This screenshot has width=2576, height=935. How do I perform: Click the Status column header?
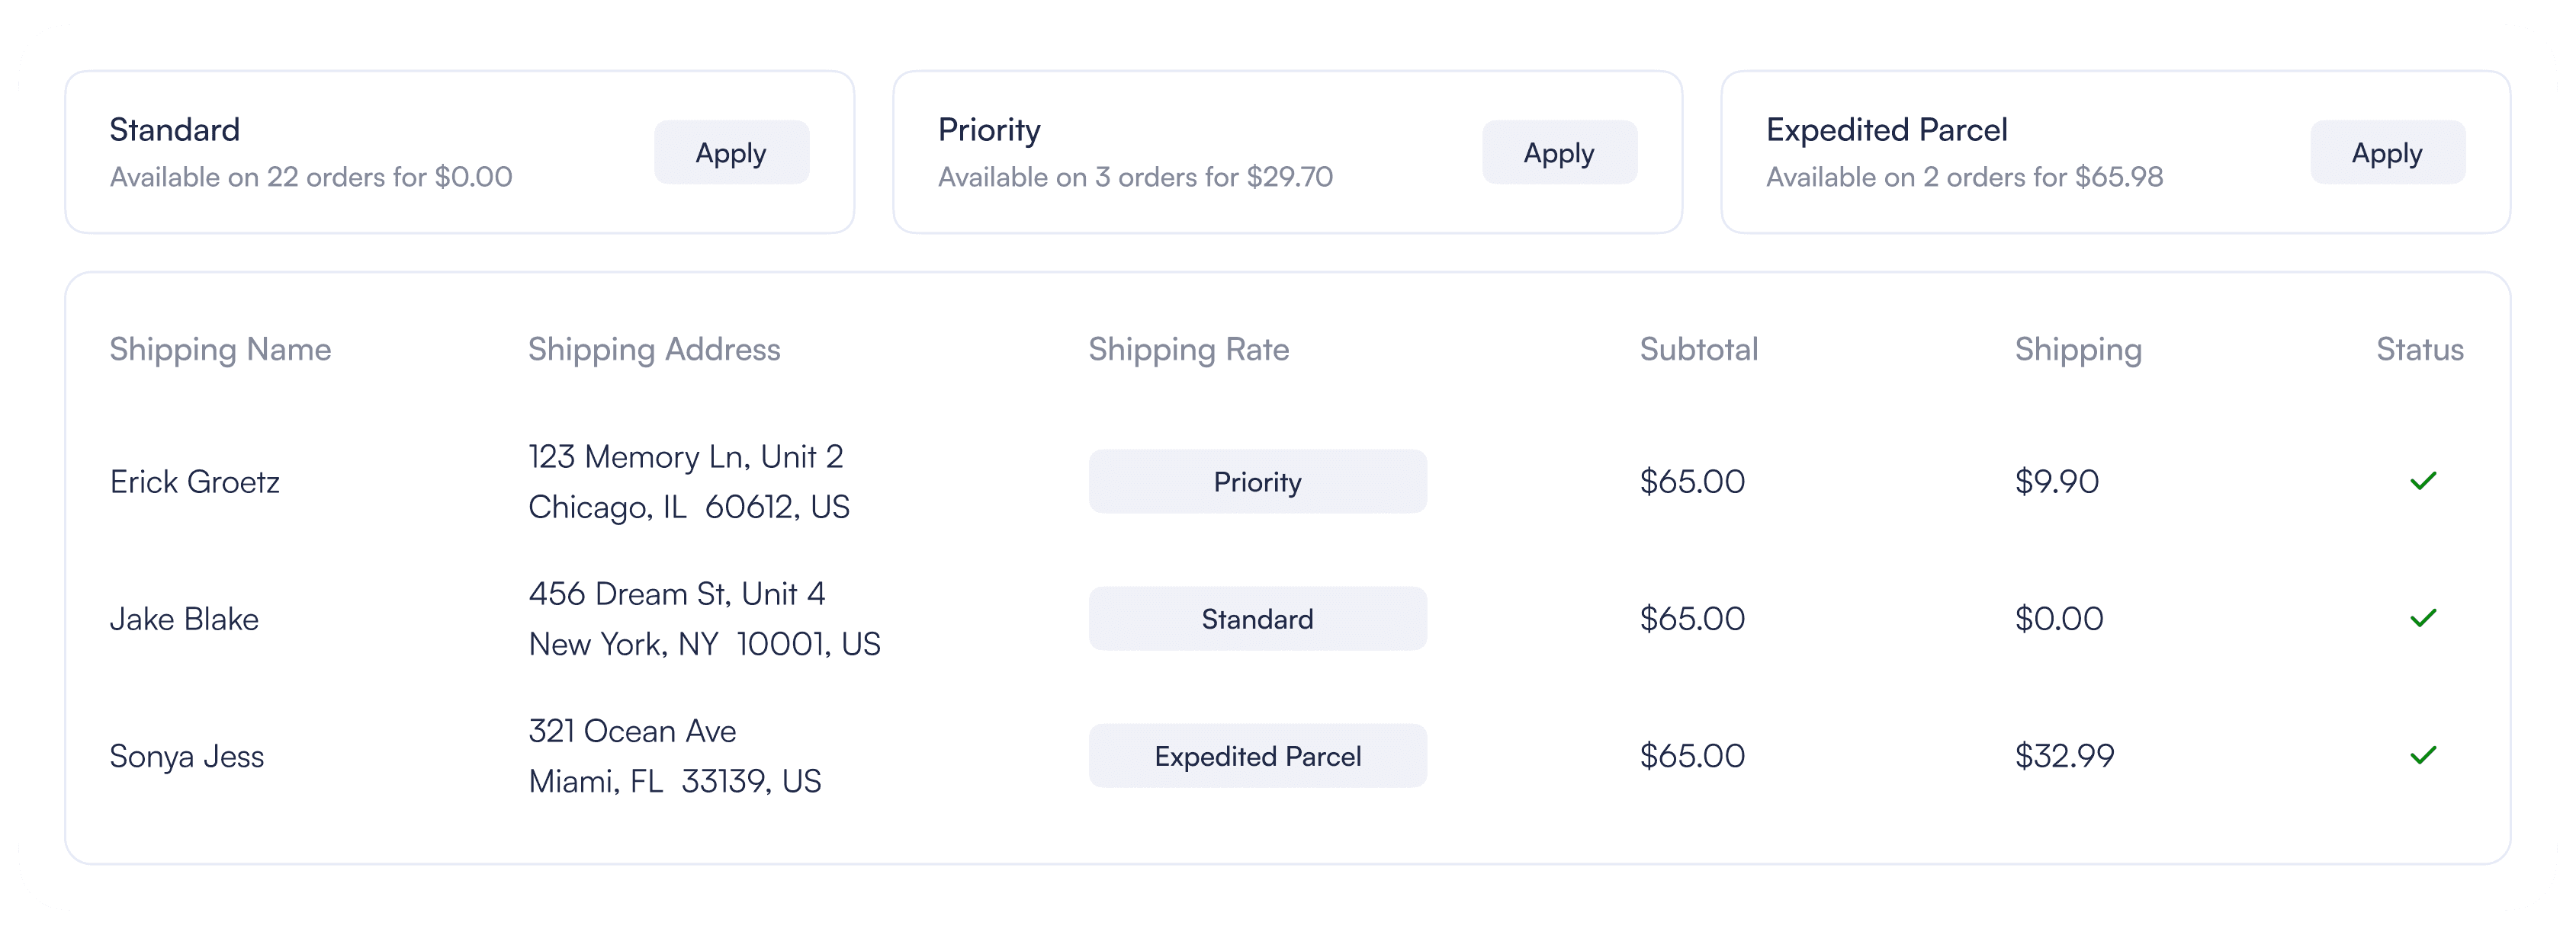click(2419, 350)
